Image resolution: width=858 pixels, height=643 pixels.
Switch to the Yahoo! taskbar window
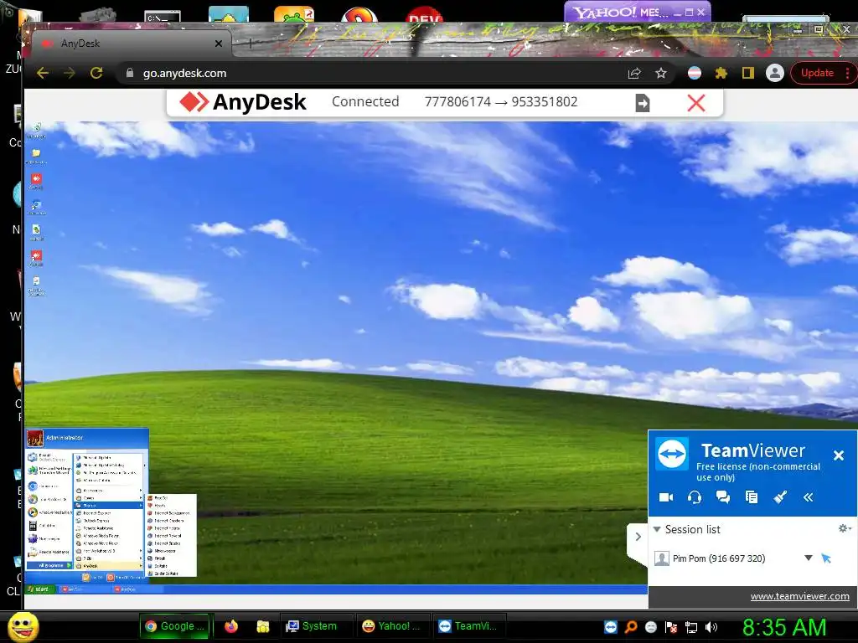click(x=391, y=626)
